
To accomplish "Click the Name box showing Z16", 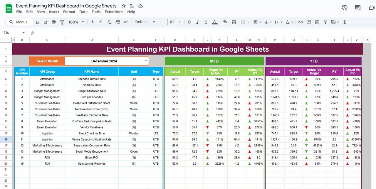I will point(12,33).
